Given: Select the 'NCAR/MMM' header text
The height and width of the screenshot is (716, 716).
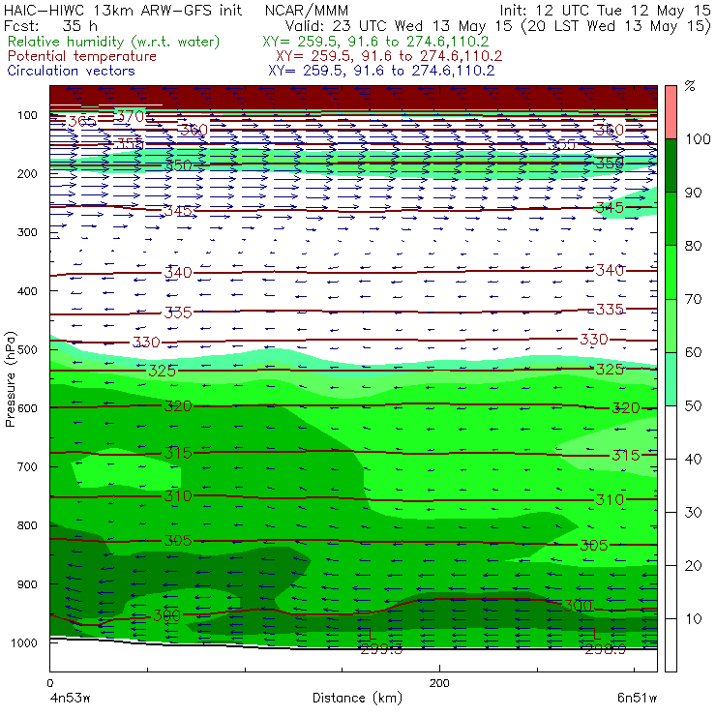Looking at the screenshot, I should [307, 10].
